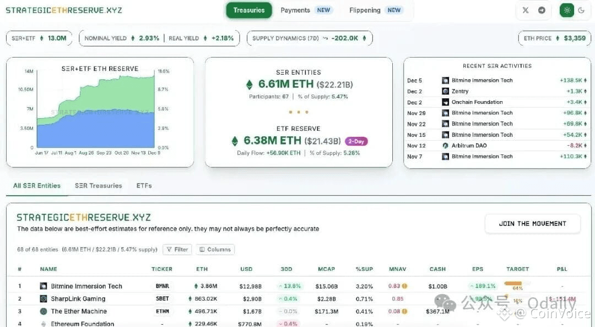
Task: Click Zentry icon in recent activities
Action: 446,91
